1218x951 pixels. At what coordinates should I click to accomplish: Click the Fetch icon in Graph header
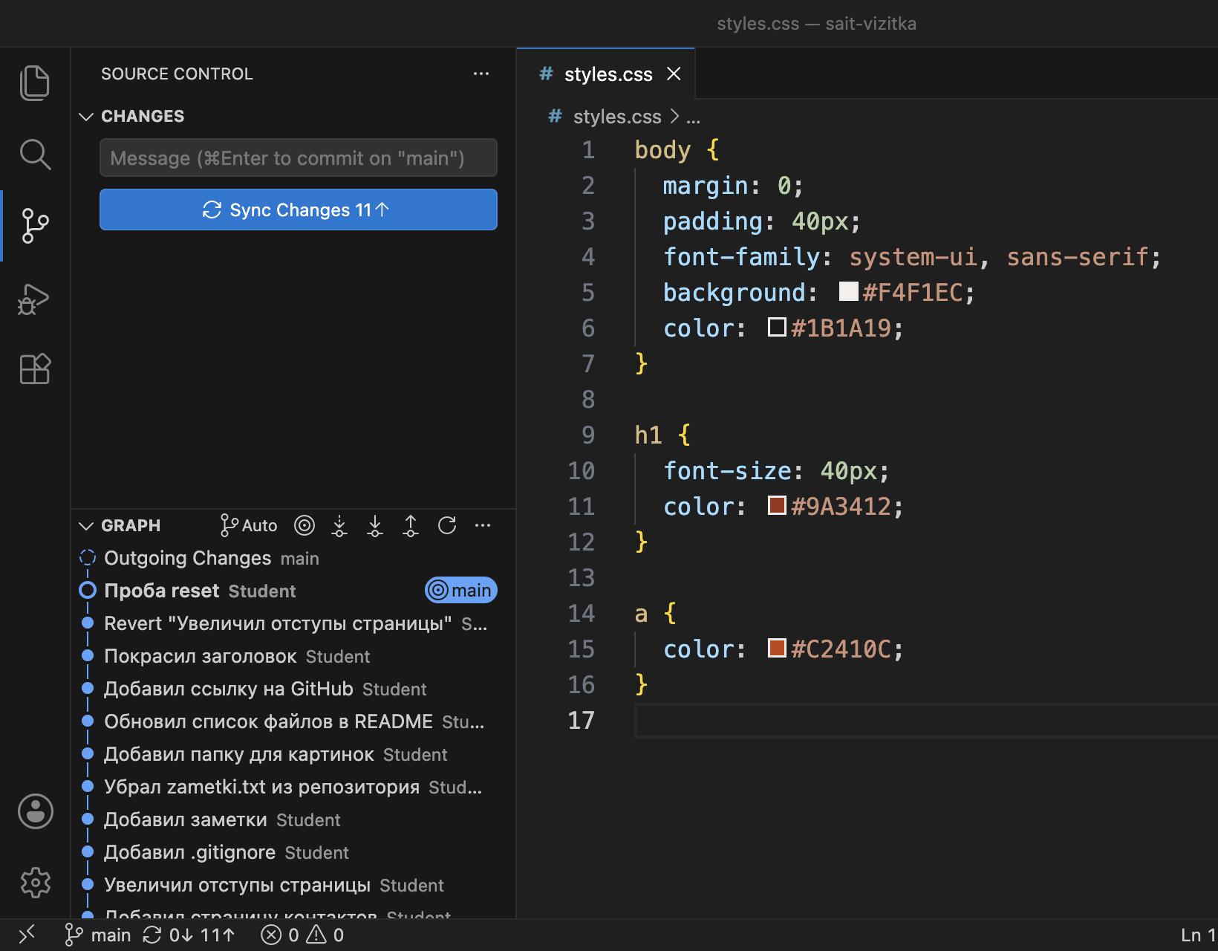tap(339, 525)
